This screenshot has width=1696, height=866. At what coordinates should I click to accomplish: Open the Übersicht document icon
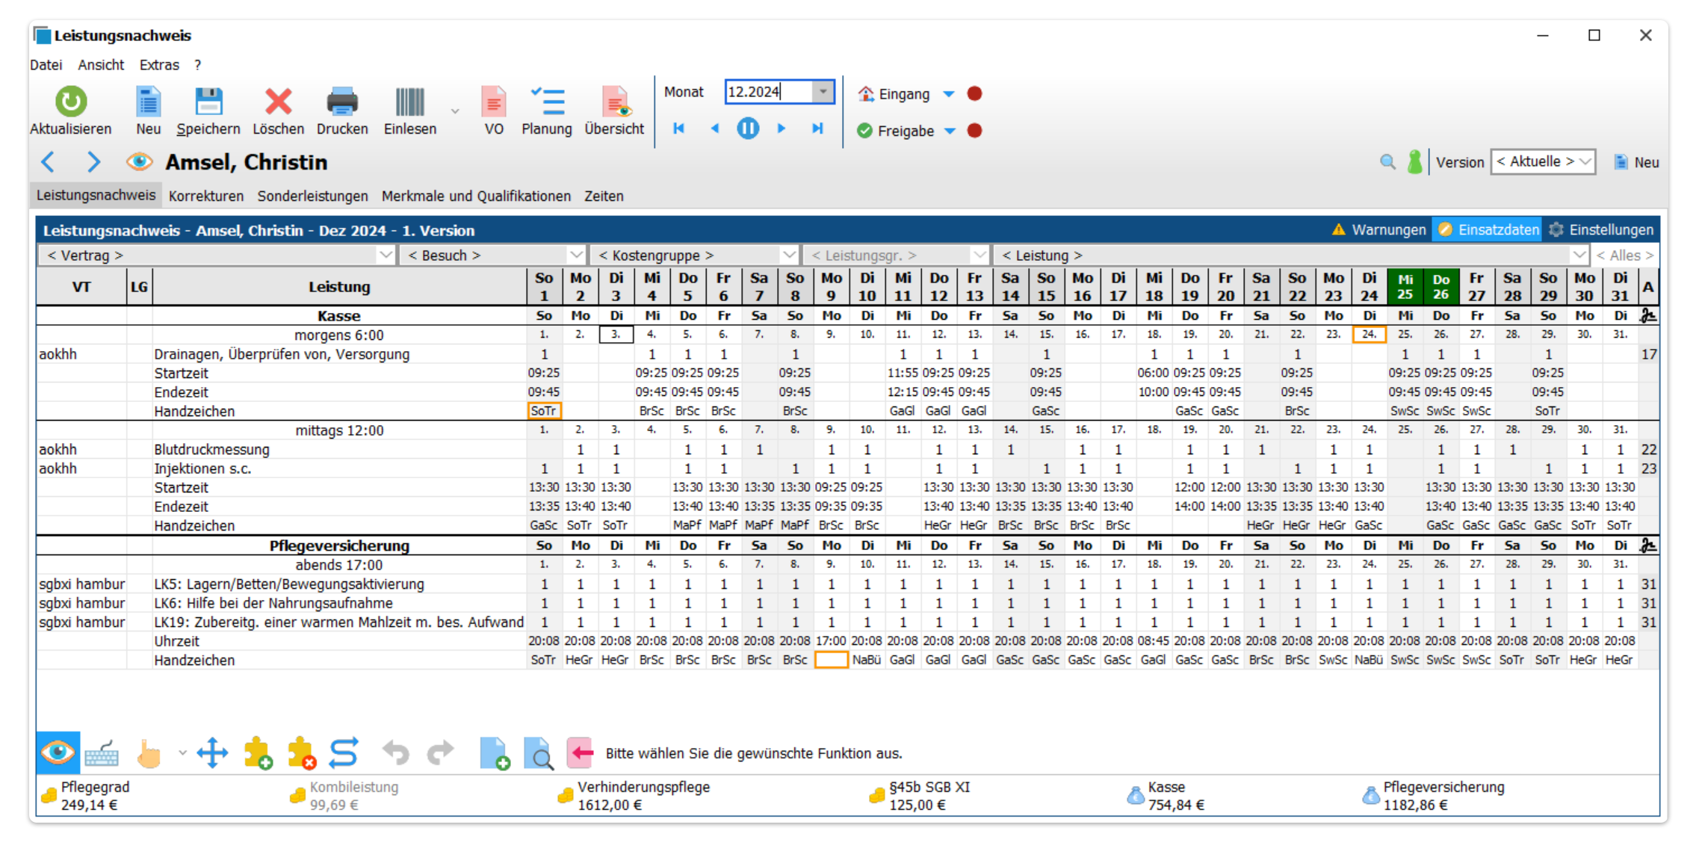coord(615,102)
